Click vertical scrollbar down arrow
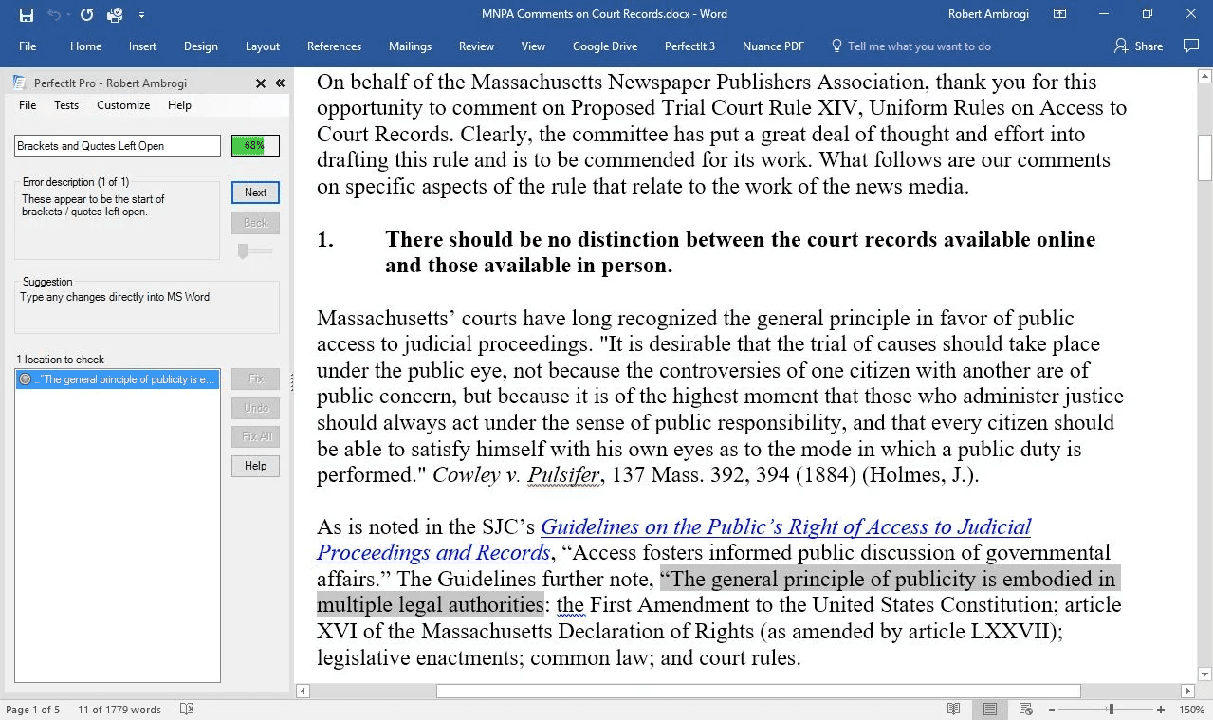This screenshot has width=1213, height=720. pyautogui.click(x=1204, y=675)
